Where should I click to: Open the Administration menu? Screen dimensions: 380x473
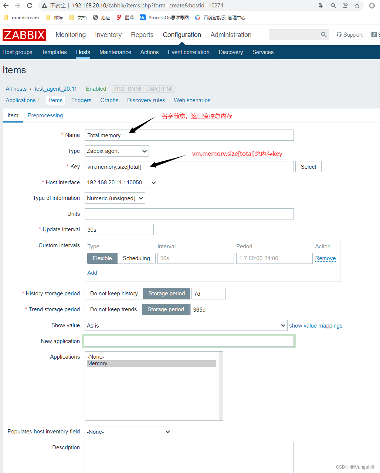(231, 35)
